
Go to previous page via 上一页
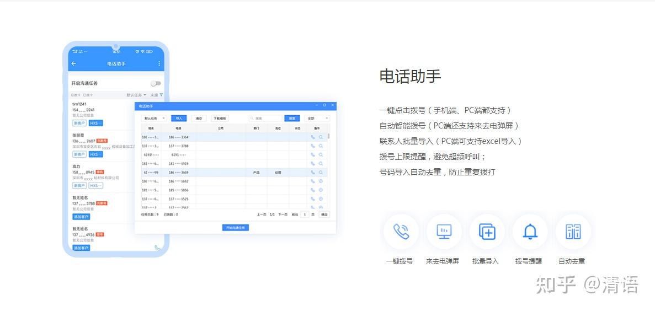point(262,215)
